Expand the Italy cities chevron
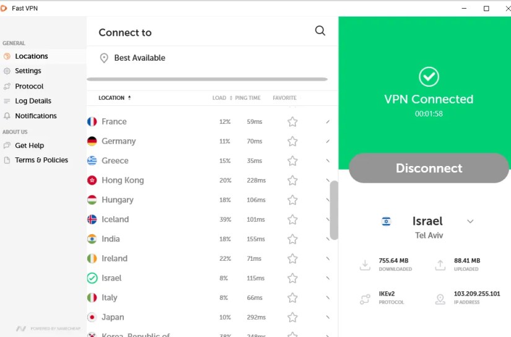The width and height of the screenshot is (511, 337). [x=328, y=297]
